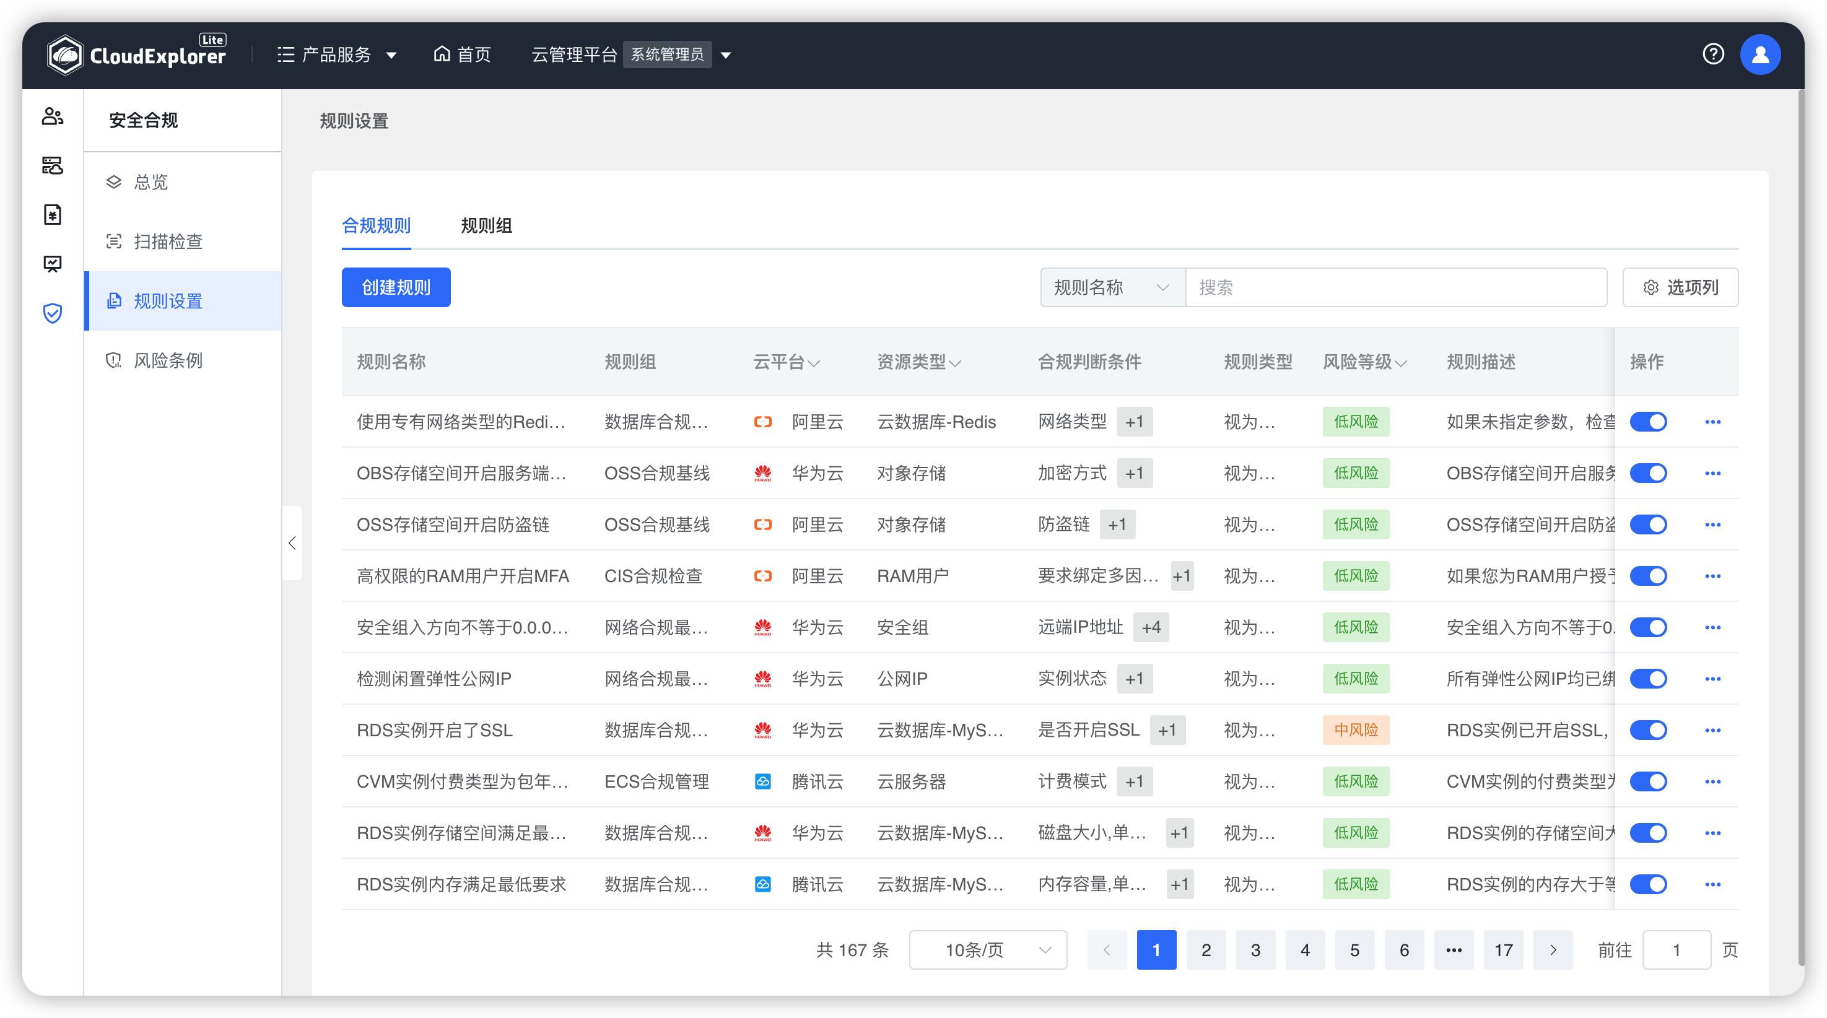Toggle the CVM实例付费类型为包年 rule switch
1827x1018 pixels.
click(1647, 781)
